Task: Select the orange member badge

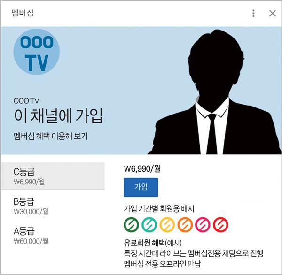Action: [x=185, y=224]
